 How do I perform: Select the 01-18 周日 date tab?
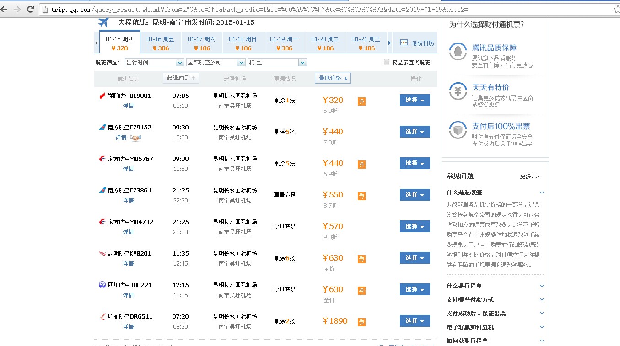point(243,43)
